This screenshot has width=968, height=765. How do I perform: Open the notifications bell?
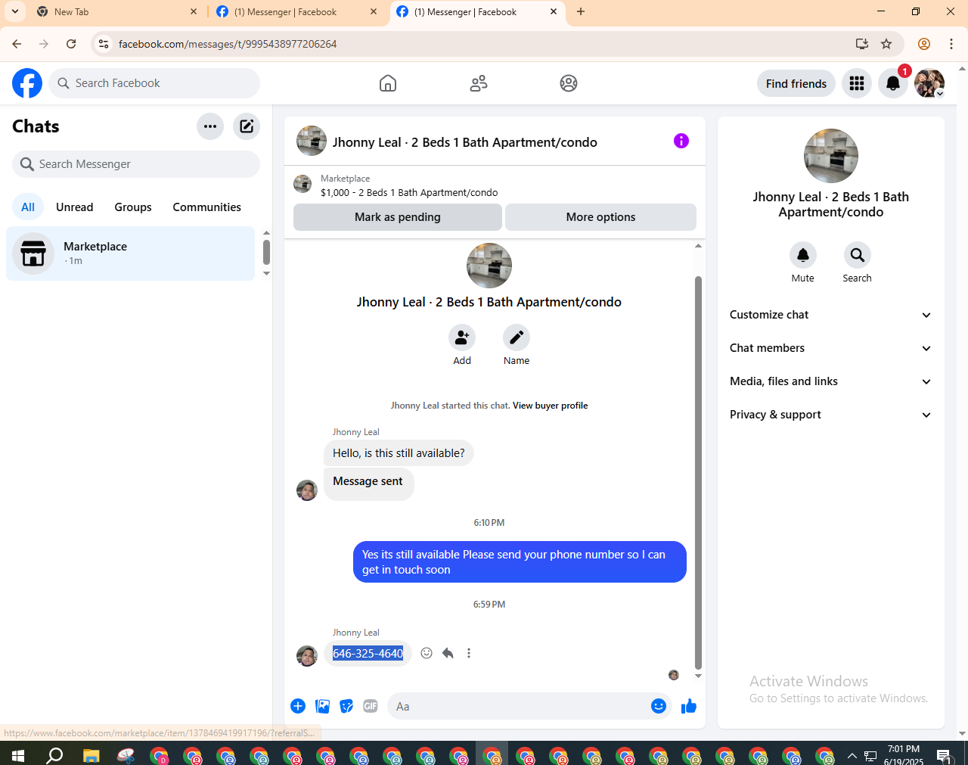tap(893, 83)
